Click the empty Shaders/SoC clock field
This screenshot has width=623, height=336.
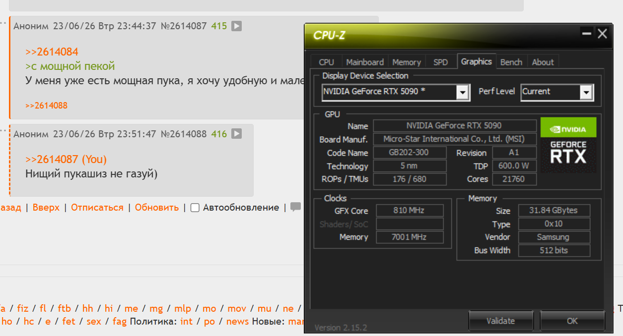[x=409, y=224]
